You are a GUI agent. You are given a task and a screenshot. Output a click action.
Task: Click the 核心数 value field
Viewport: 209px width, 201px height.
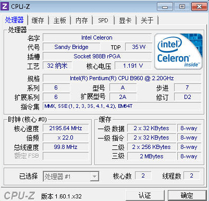click(x=143, y=175)
